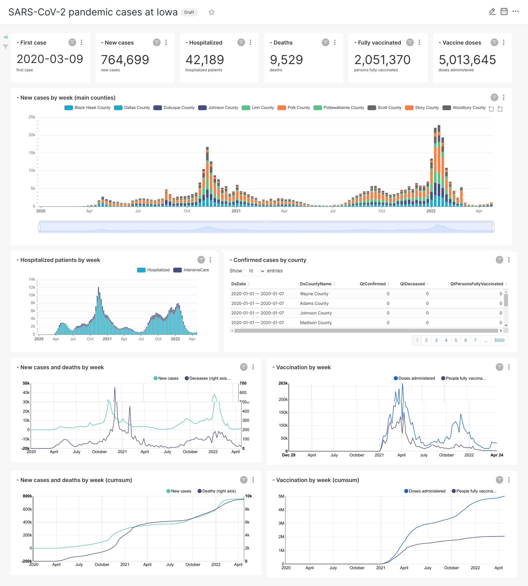Open the dashboard more options ellipsis
The width and height of the screenshot is (528, 586).
tap(516, 12)
